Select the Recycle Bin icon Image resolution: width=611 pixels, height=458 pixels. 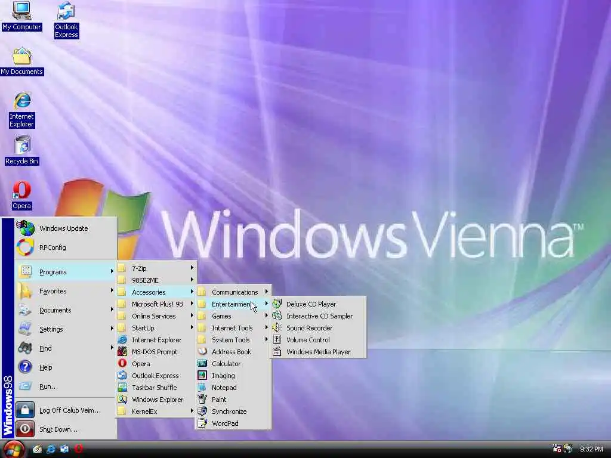pos(22,150)
